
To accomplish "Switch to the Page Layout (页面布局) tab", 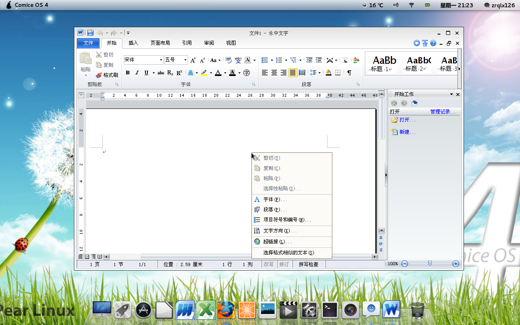I will tap(160, 43).
